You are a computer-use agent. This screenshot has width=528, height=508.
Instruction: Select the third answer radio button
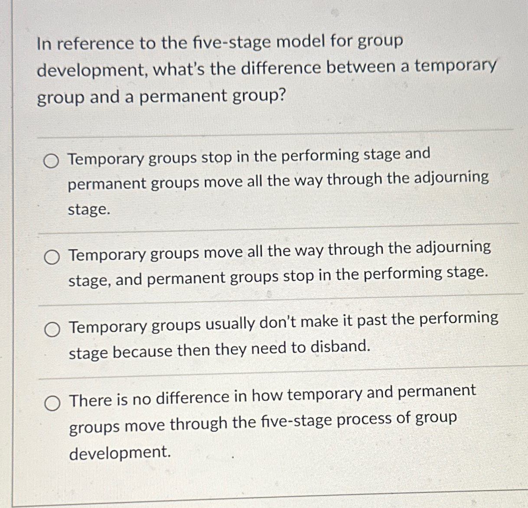pos(53,329)
